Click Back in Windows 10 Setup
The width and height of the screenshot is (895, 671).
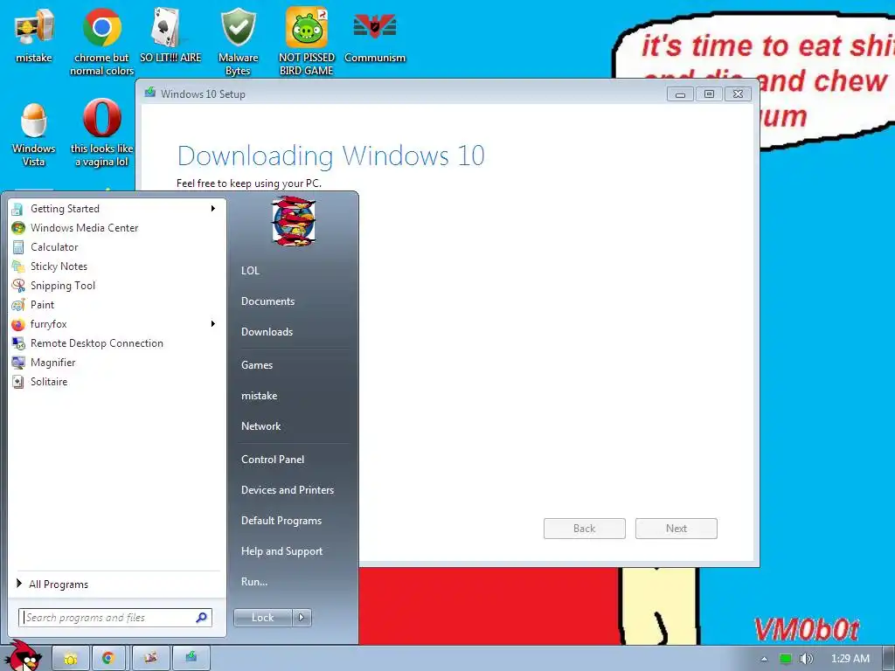(585, 529)
